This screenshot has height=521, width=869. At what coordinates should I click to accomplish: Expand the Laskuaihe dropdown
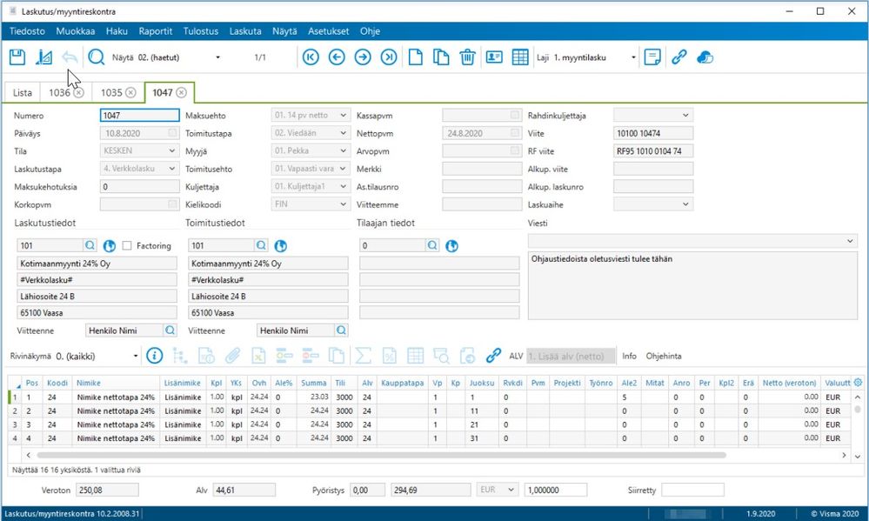pos(685,204)
